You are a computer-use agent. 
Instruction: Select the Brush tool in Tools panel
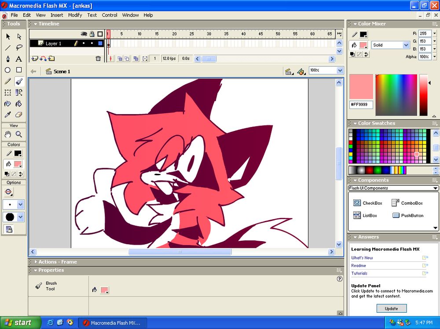[x=19, y=81]
